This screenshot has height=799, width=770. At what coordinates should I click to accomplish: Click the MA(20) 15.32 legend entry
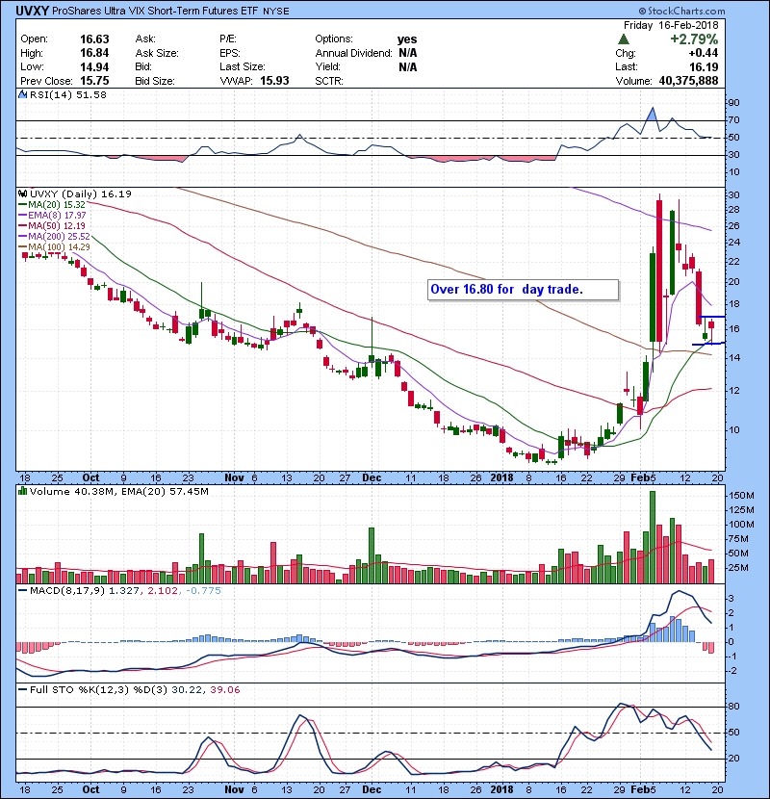(x=52, y=204)
